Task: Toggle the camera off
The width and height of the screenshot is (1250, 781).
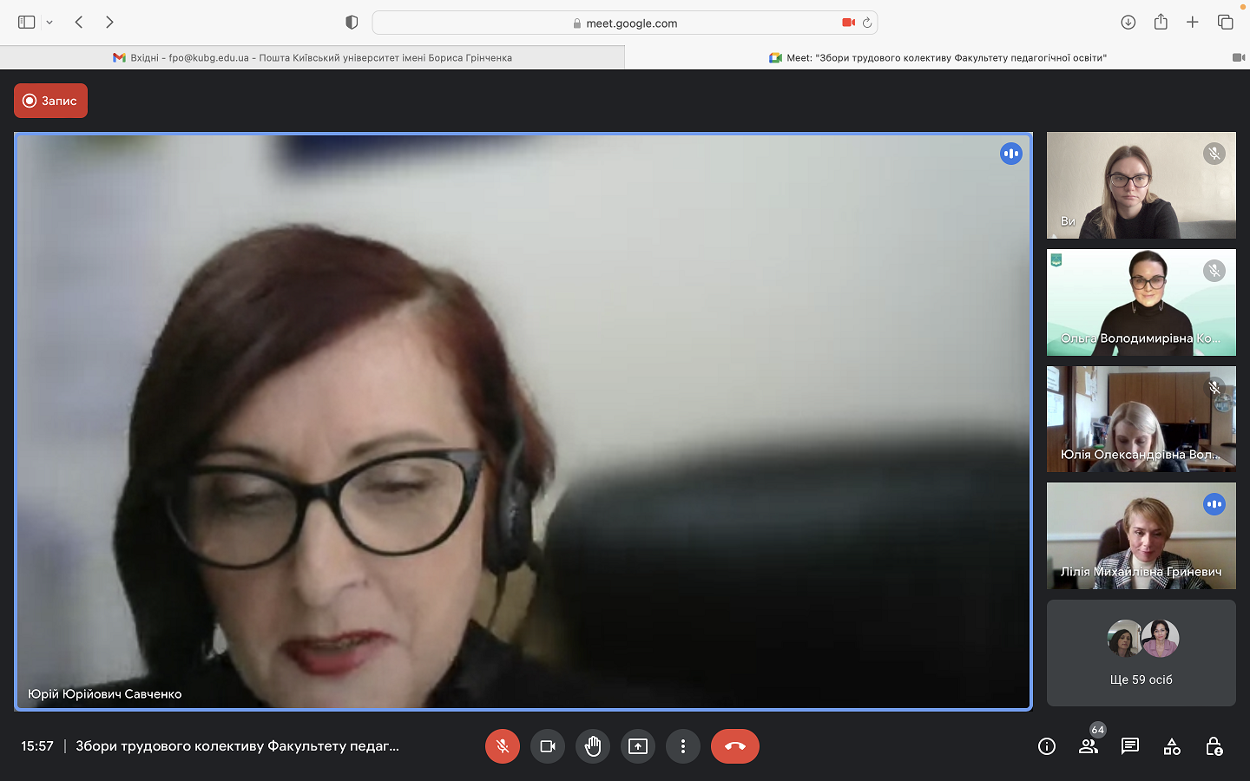Action: [x=548, y=746]
